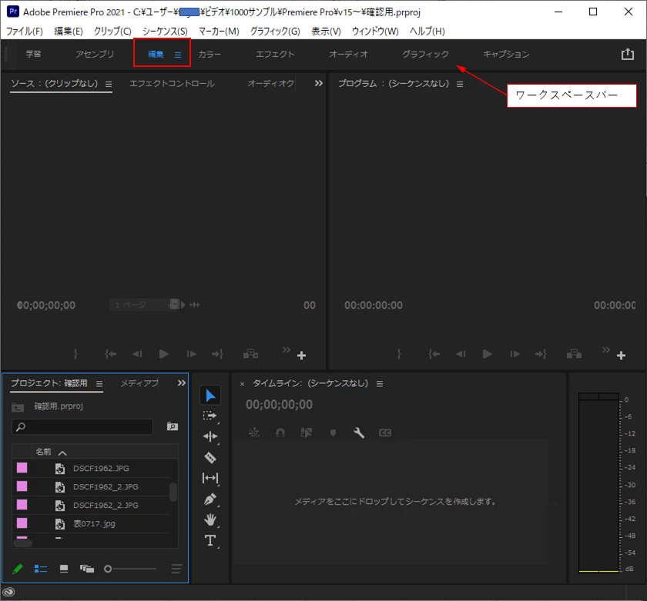647x601 pixels.
Task: Toggle linked selection in timeline
Action: click(307, 432)
